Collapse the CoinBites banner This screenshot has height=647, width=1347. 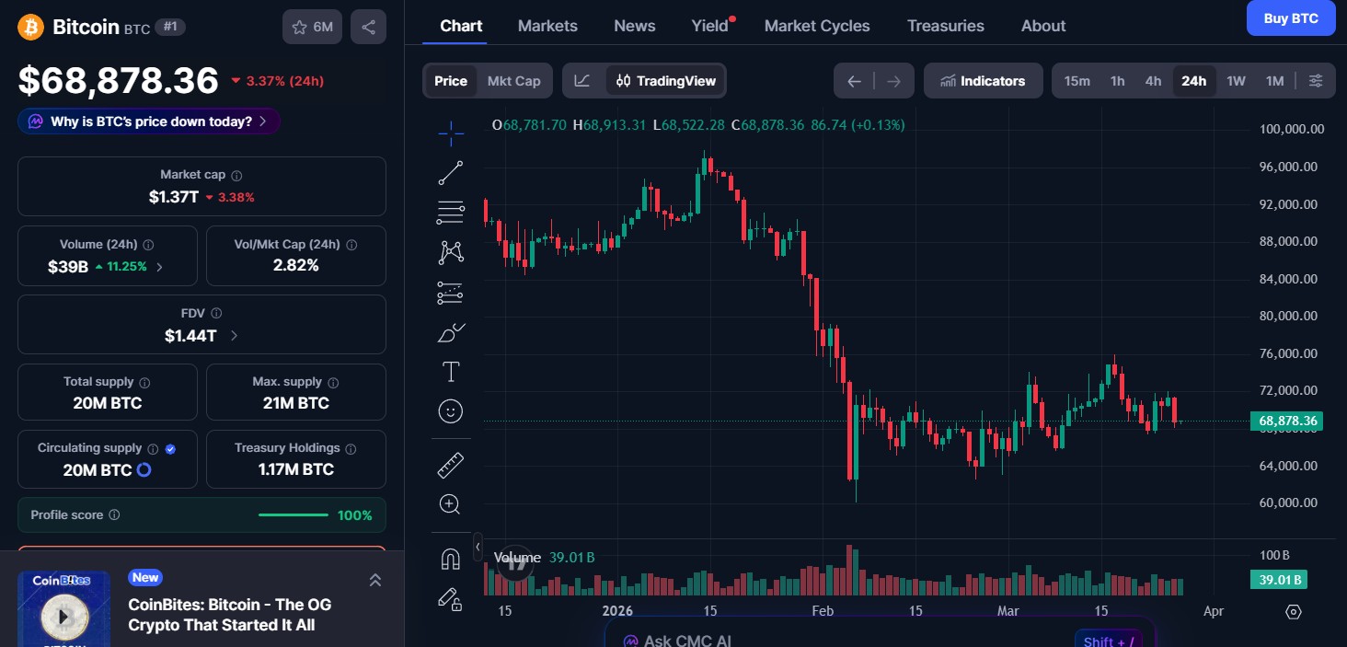pyautogui.click(x=375, y=580)
